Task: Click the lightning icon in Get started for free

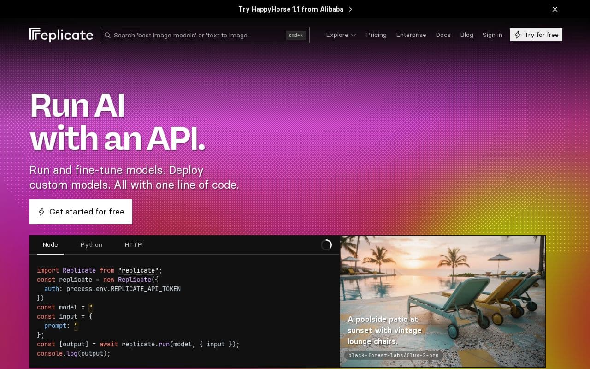Action: pos(41,212)
